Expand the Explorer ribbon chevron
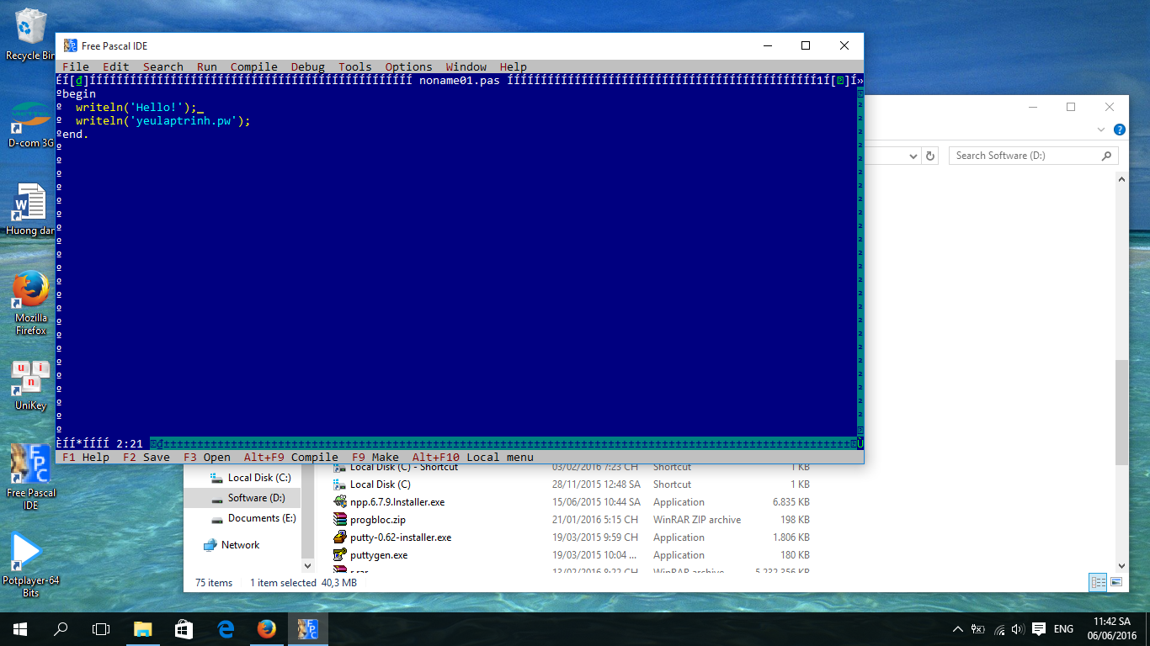 (x=1101, y=130)
